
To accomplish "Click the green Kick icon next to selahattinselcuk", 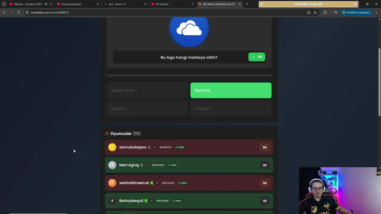I will click(152, 183).
